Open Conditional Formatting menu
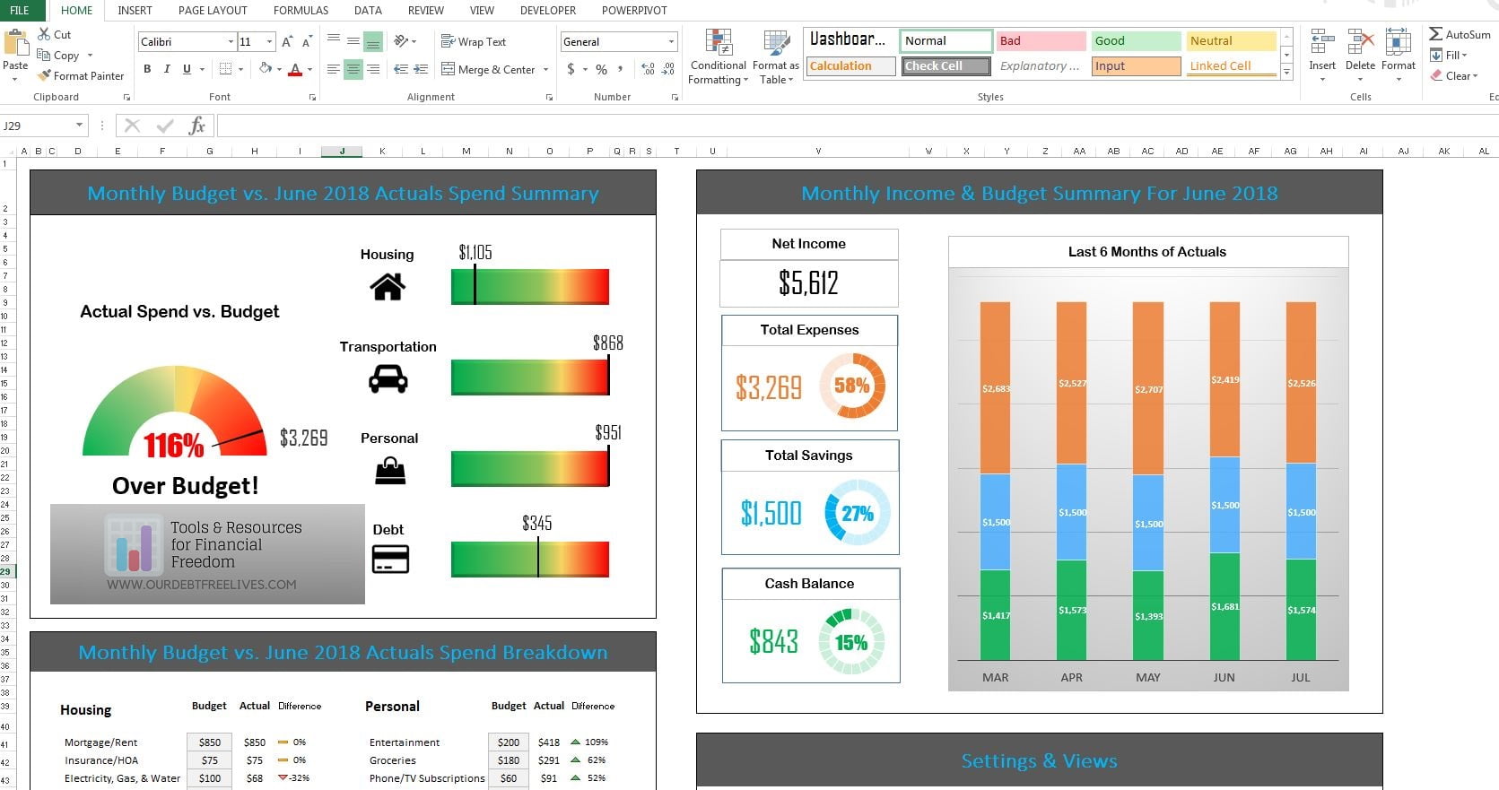 [x=718, y=56]
